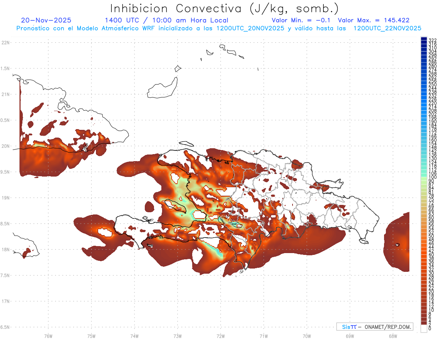This screenshot has width=441, height=341.
Task: Click the "Valor Max. = 145.422" readout
Action: [374, 20]
